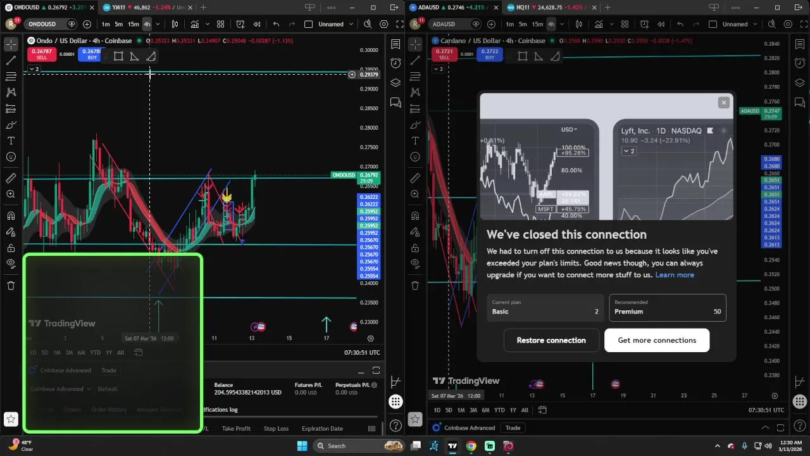Toggle magnet mode in the ADAUSD window
The width and height of the screenshot is (810, 456).
(415, 216)
